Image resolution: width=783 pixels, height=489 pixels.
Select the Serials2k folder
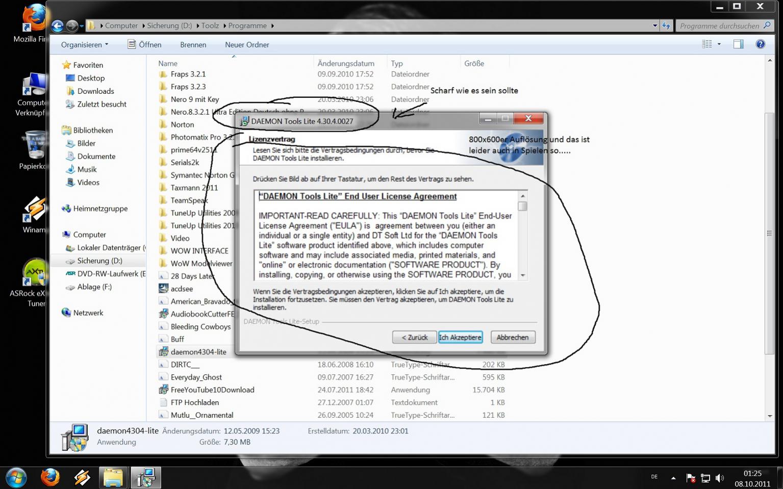pyautogui.click(x=185, y=163)
